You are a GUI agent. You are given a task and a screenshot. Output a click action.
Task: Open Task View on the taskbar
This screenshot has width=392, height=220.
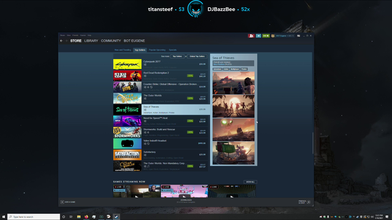(x=71, y=217)
